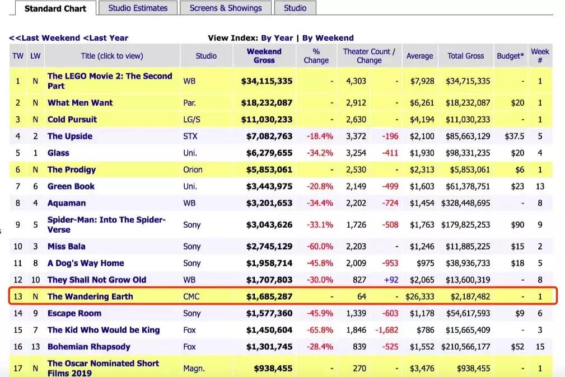Open The Wandering Earth movie page
This screenshot has width=565, height=377.
pyautogui.click(x=90, y=296)
